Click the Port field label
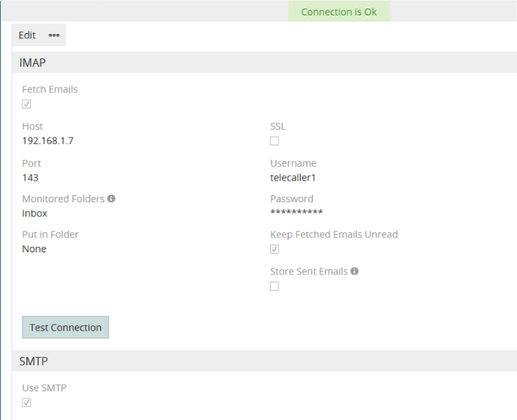 [x=32, y=163]
